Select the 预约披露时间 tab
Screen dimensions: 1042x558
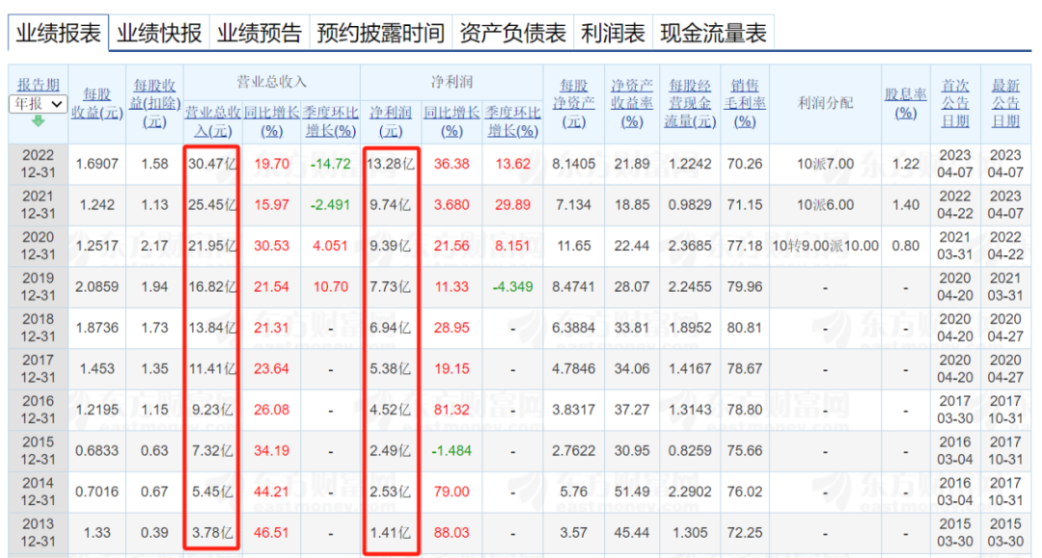click(x=381, y=34)
